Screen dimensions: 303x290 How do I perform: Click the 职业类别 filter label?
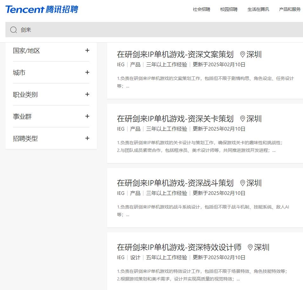[25, 95]
